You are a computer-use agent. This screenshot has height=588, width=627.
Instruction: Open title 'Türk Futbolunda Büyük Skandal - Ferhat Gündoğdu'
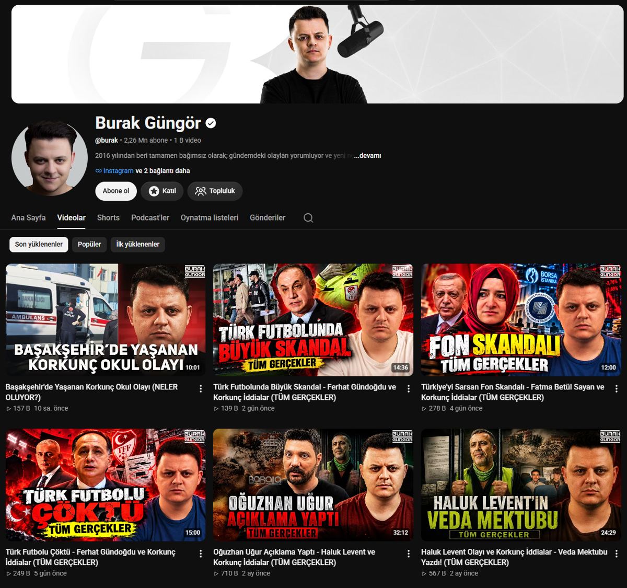(x=305, y=392)
